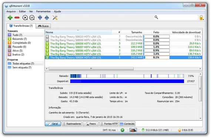Image resolution: width=211 pixels, height=138 pixels.
Task: Open the Conteúdo properties tab
Action: tap(127, 124)
